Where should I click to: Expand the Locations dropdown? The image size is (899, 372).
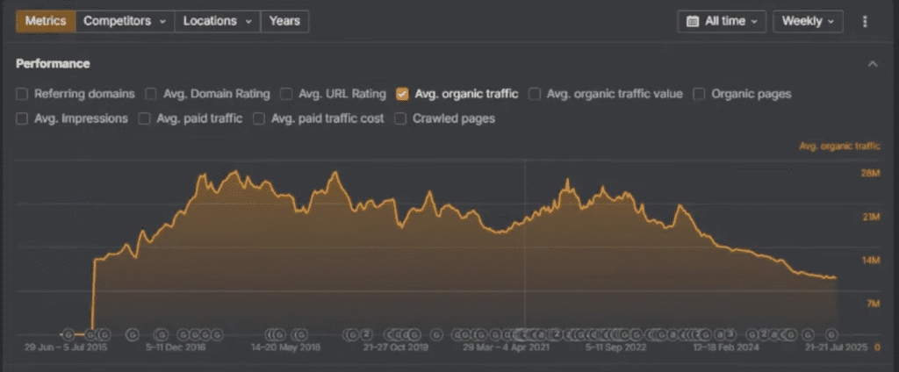[217, 21]
